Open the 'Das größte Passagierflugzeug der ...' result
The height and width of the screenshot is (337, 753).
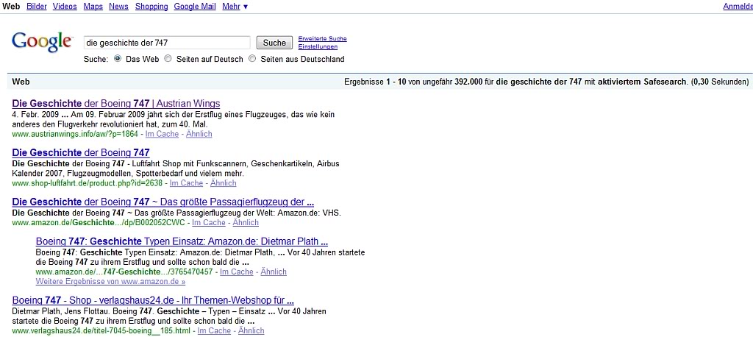tap(163, 202)
